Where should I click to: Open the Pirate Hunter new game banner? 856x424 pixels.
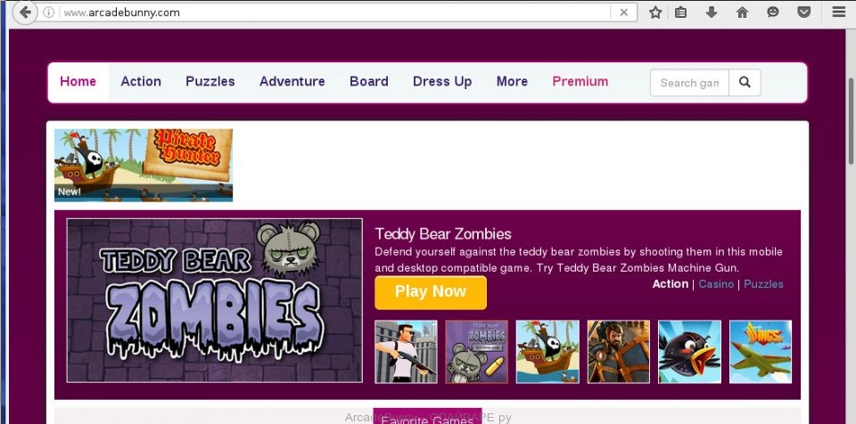click(x=144, y=165)
